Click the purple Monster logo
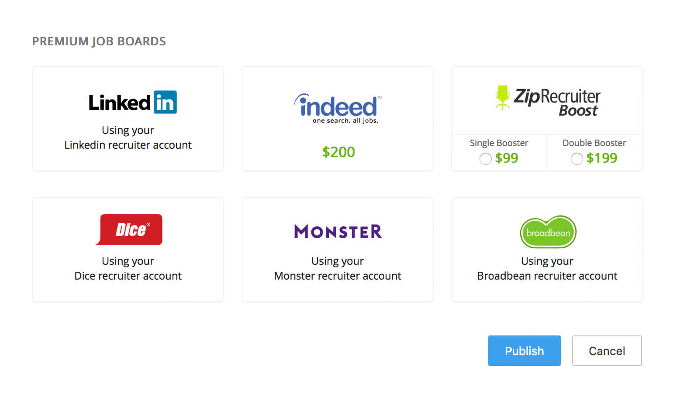Image resolution: width=680 pixels, height=400 pixels. tap(338, 231)
